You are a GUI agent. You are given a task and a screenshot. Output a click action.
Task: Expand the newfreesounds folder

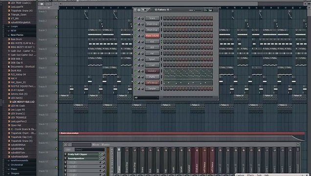(19, 160)
